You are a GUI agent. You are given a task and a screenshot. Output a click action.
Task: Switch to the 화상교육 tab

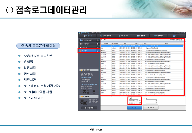pos(88,36)
